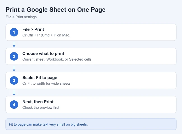Click the 'Choose what to print' heading
Image resolution: width=182 pixels, height=134 pixels.
(x=43, y=54)
